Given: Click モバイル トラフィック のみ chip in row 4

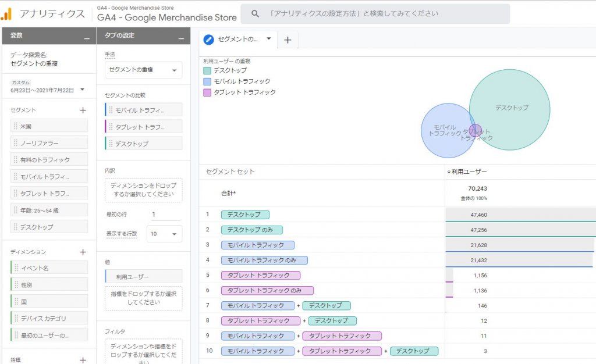Looking at the screenshot, I should click(x=264, y=260).
